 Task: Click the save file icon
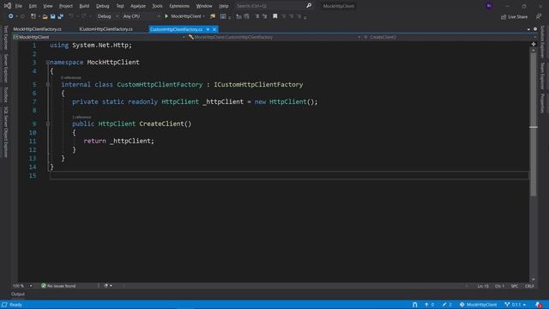pyautogui.click(x=52, y=16)
